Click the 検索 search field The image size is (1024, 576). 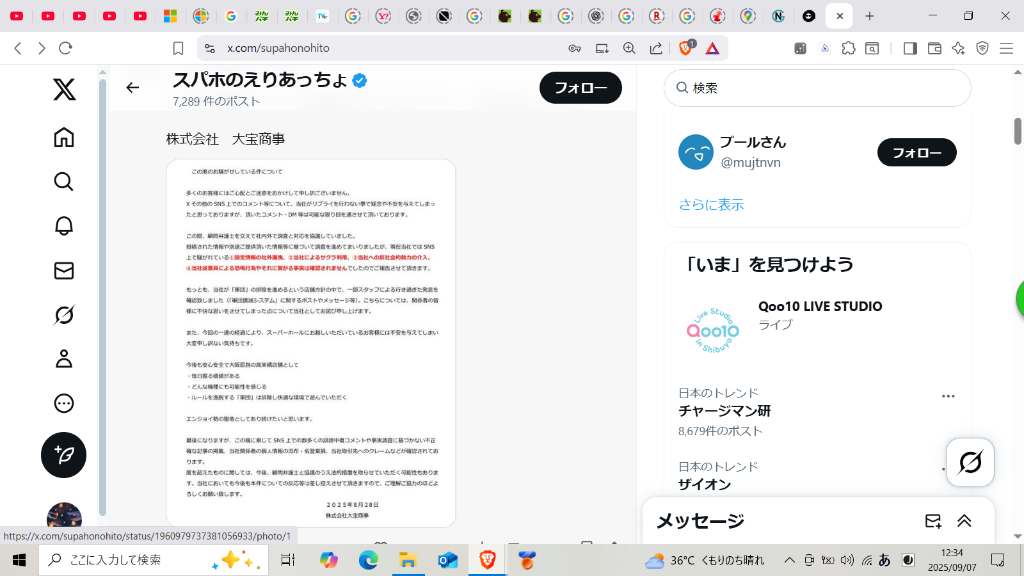point(817,88)
